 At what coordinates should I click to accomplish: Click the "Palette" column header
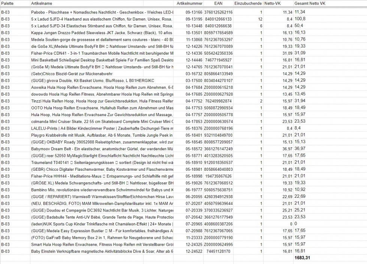7,3
